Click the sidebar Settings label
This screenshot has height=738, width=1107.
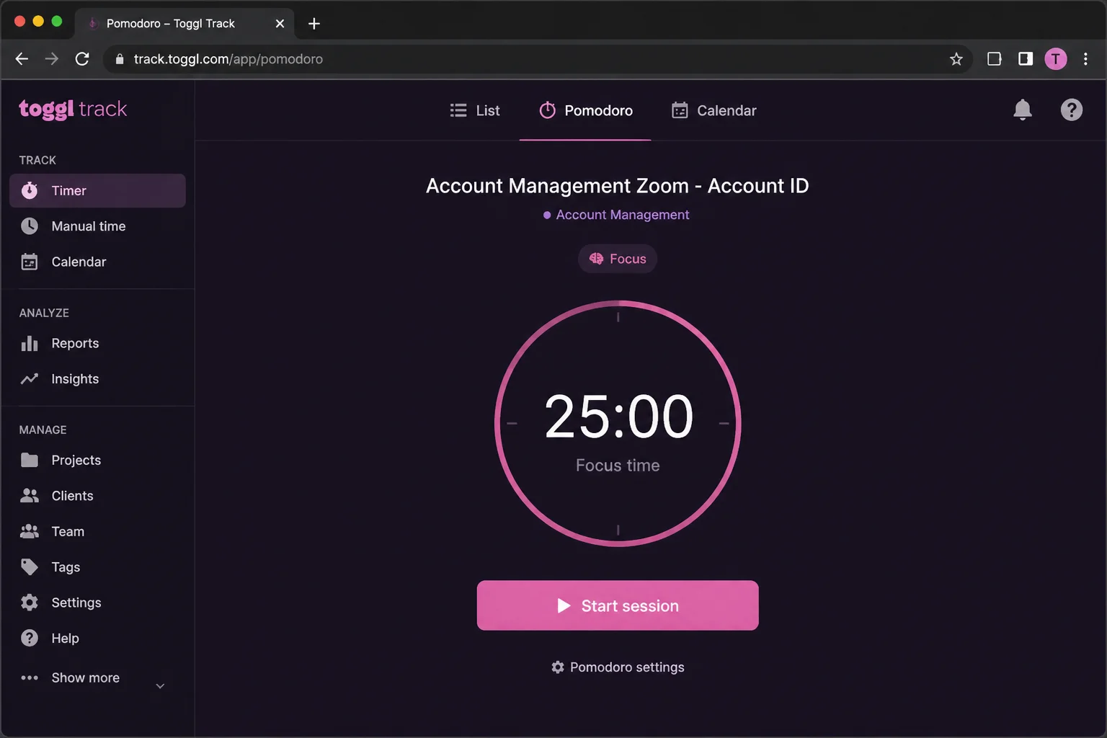coord(76,603)
